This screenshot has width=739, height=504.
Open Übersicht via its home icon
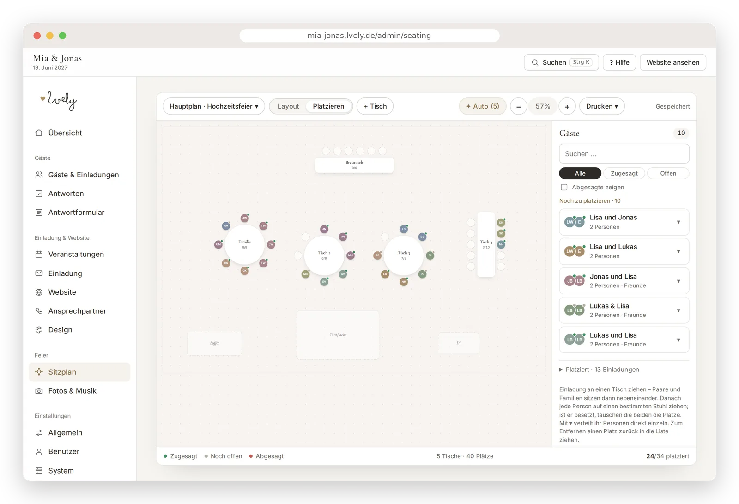coord(39,133)
